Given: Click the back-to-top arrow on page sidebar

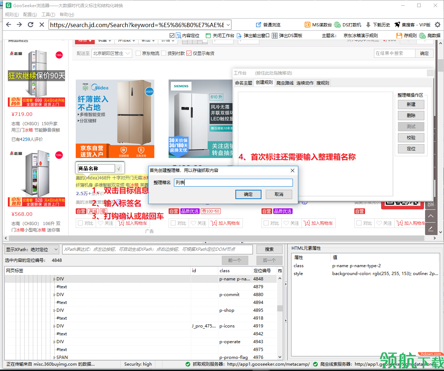Looking at the screenshot, I should (x=431, y=216).
